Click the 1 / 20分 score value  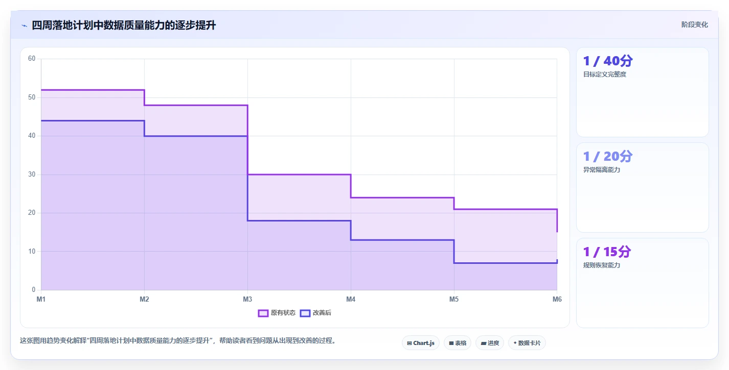(x=608, y=156)
